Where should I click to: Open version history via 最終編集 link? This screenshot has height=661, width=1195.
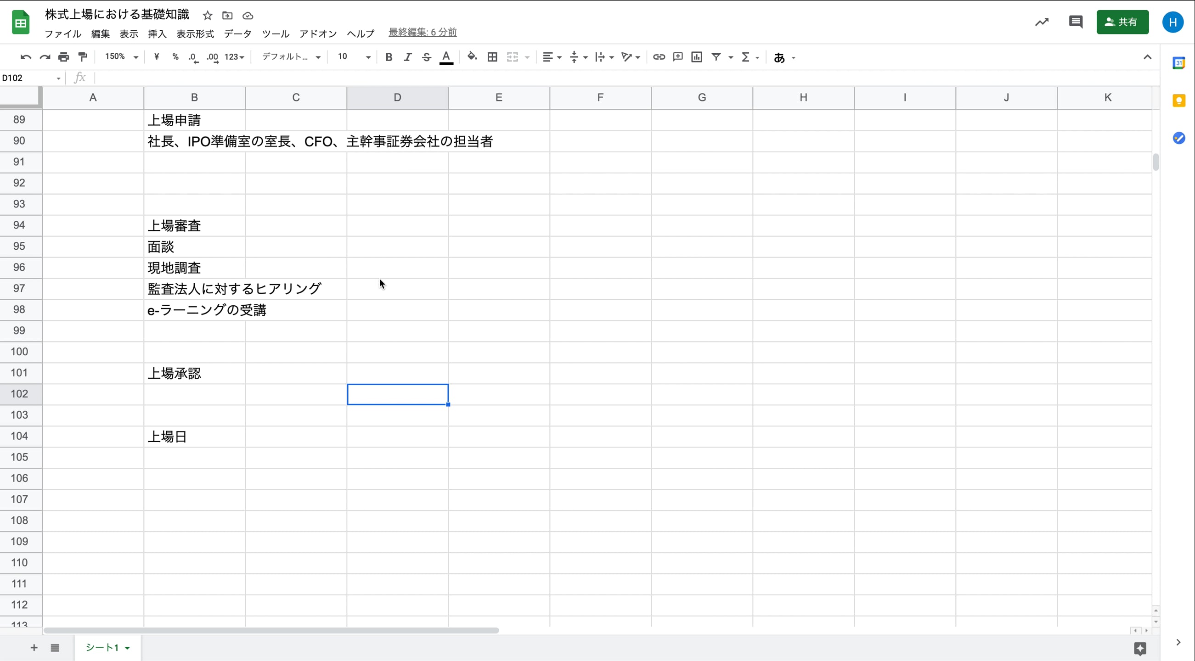pyautogui.click(x=422, y=32)
